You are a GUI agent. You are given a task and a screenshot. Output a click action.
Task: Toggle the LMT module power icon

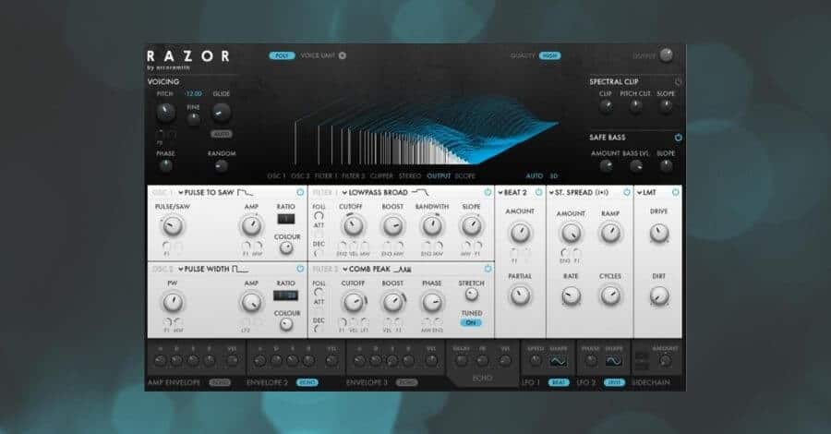[675, 192]
